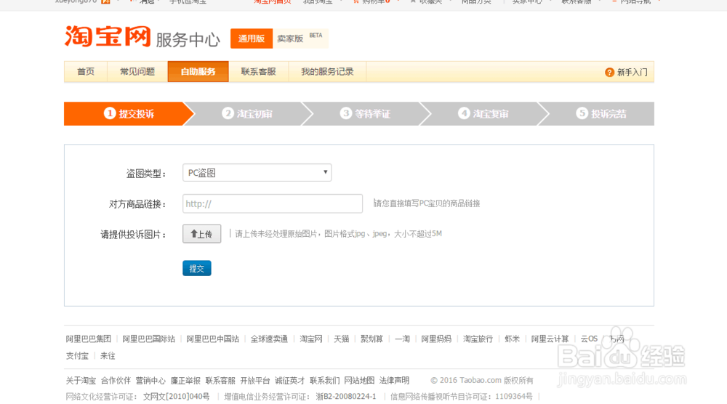727x404 pixels.
Task: Click the 上传 upload button
Action: 201,234
